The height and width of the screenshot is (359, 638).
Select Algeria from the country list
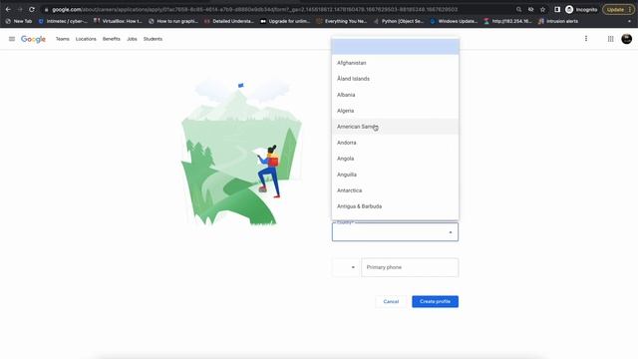pos(395,111)
